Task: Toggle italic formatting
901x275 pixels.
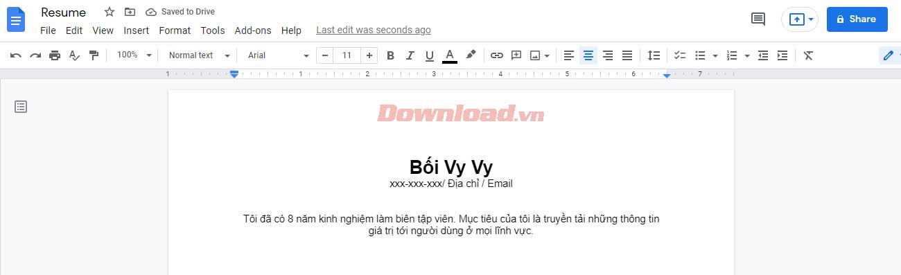Action: tap(410, 55)
